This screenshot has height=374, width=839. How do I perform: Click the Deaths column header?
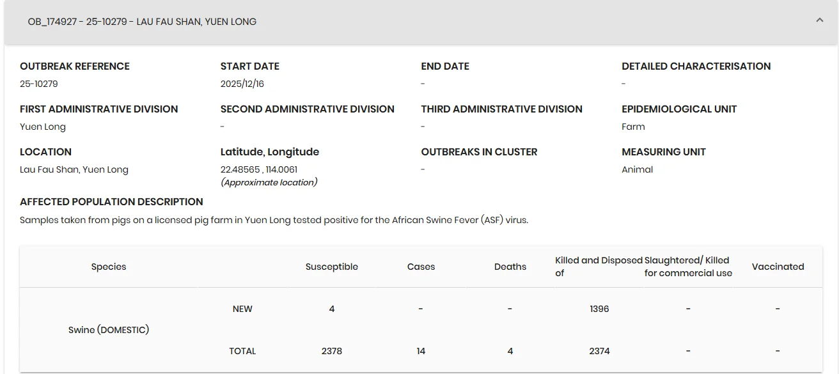[510, 267]
